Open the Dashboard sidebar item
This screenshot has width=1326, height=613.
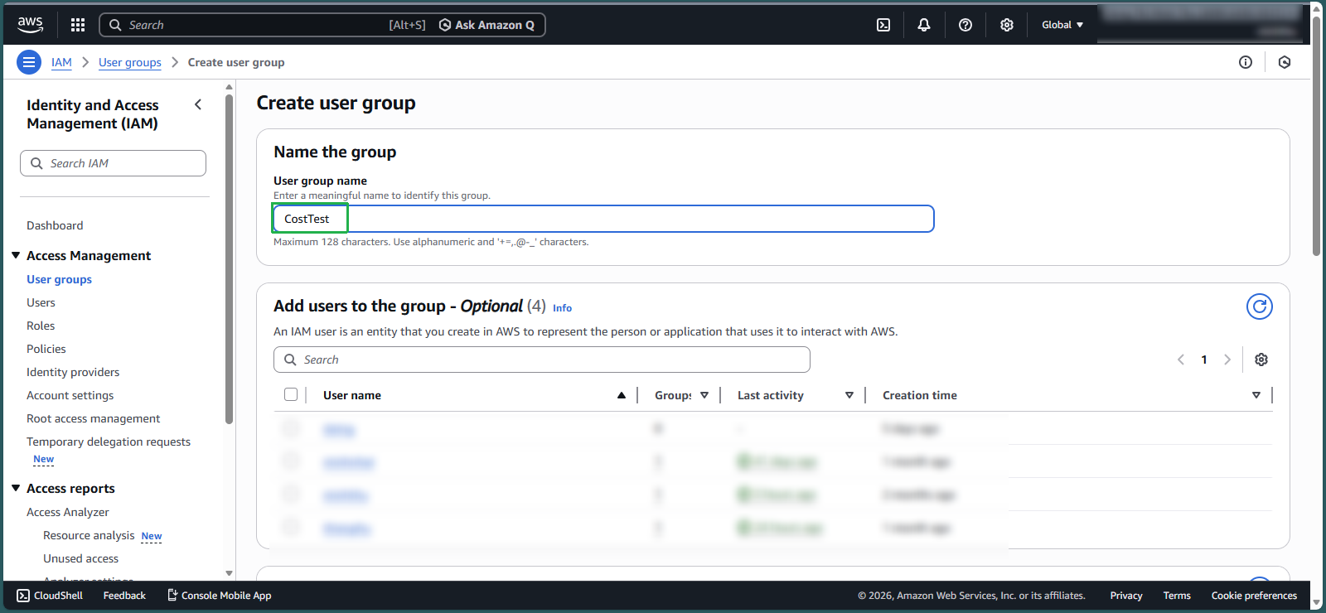click(x=55, y=225)
